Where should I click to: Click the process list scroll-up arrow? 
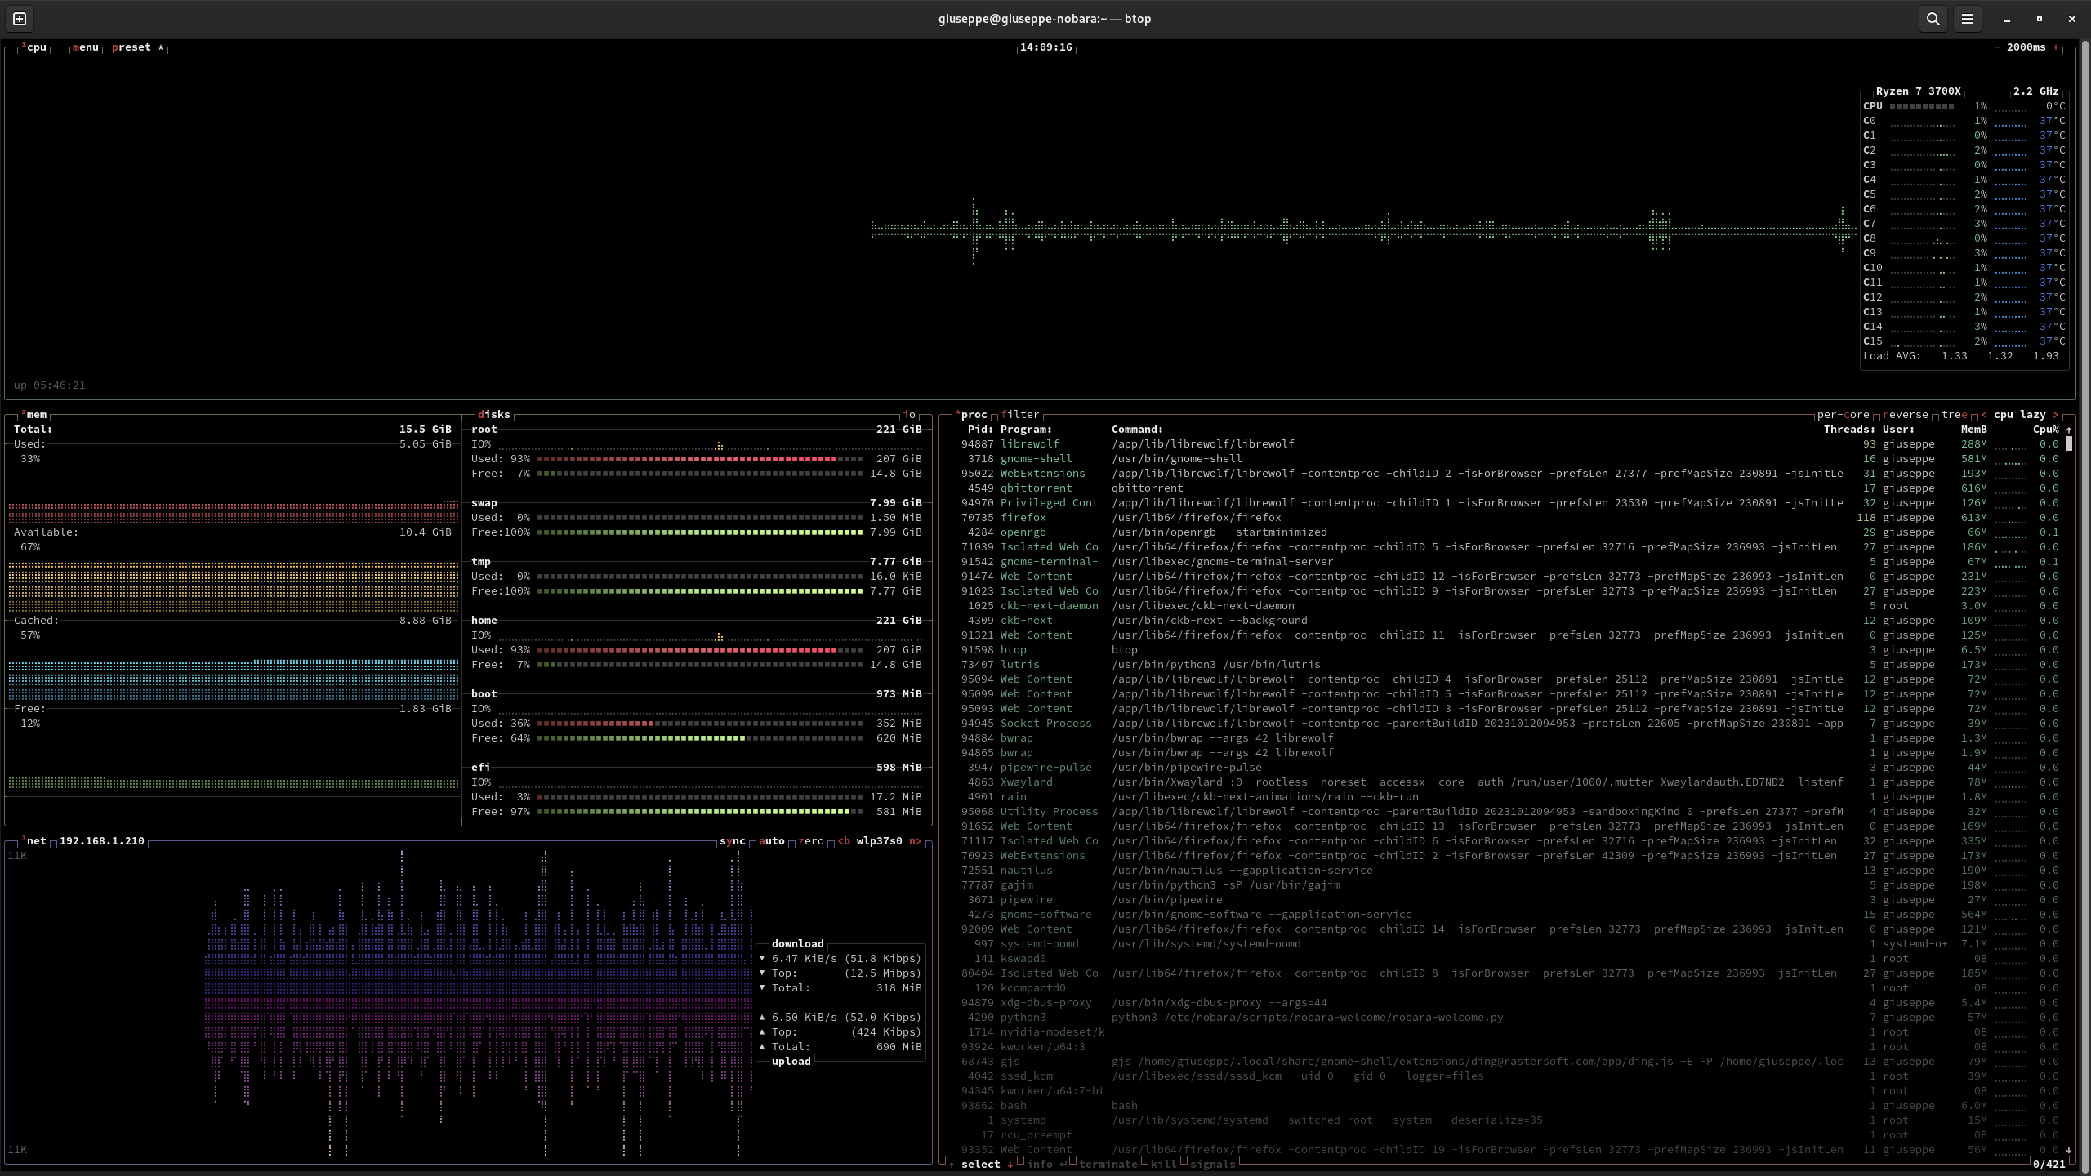tap(2069, 430)
